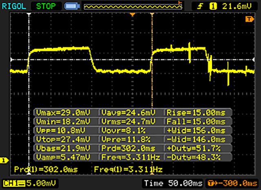Image resolution: width=261 pixels, height=190 pixels.
Task: Click the -Wid=146.0ms measurement
Action: (196, 139)
